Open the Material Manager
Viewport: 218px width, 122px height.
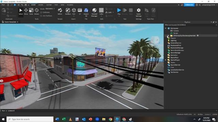click(94, 12)
